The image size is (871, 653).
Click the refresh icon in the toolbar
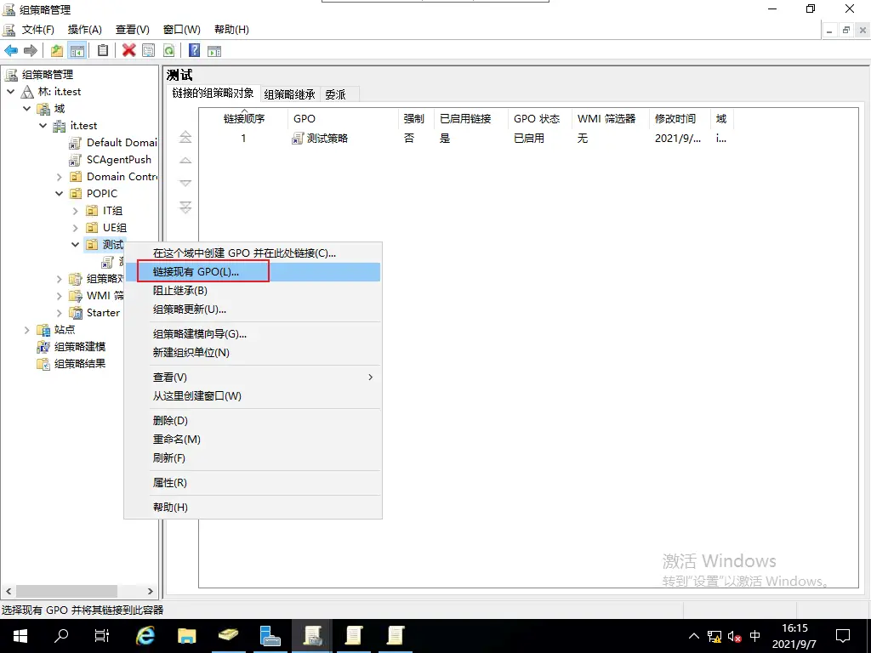168,50
